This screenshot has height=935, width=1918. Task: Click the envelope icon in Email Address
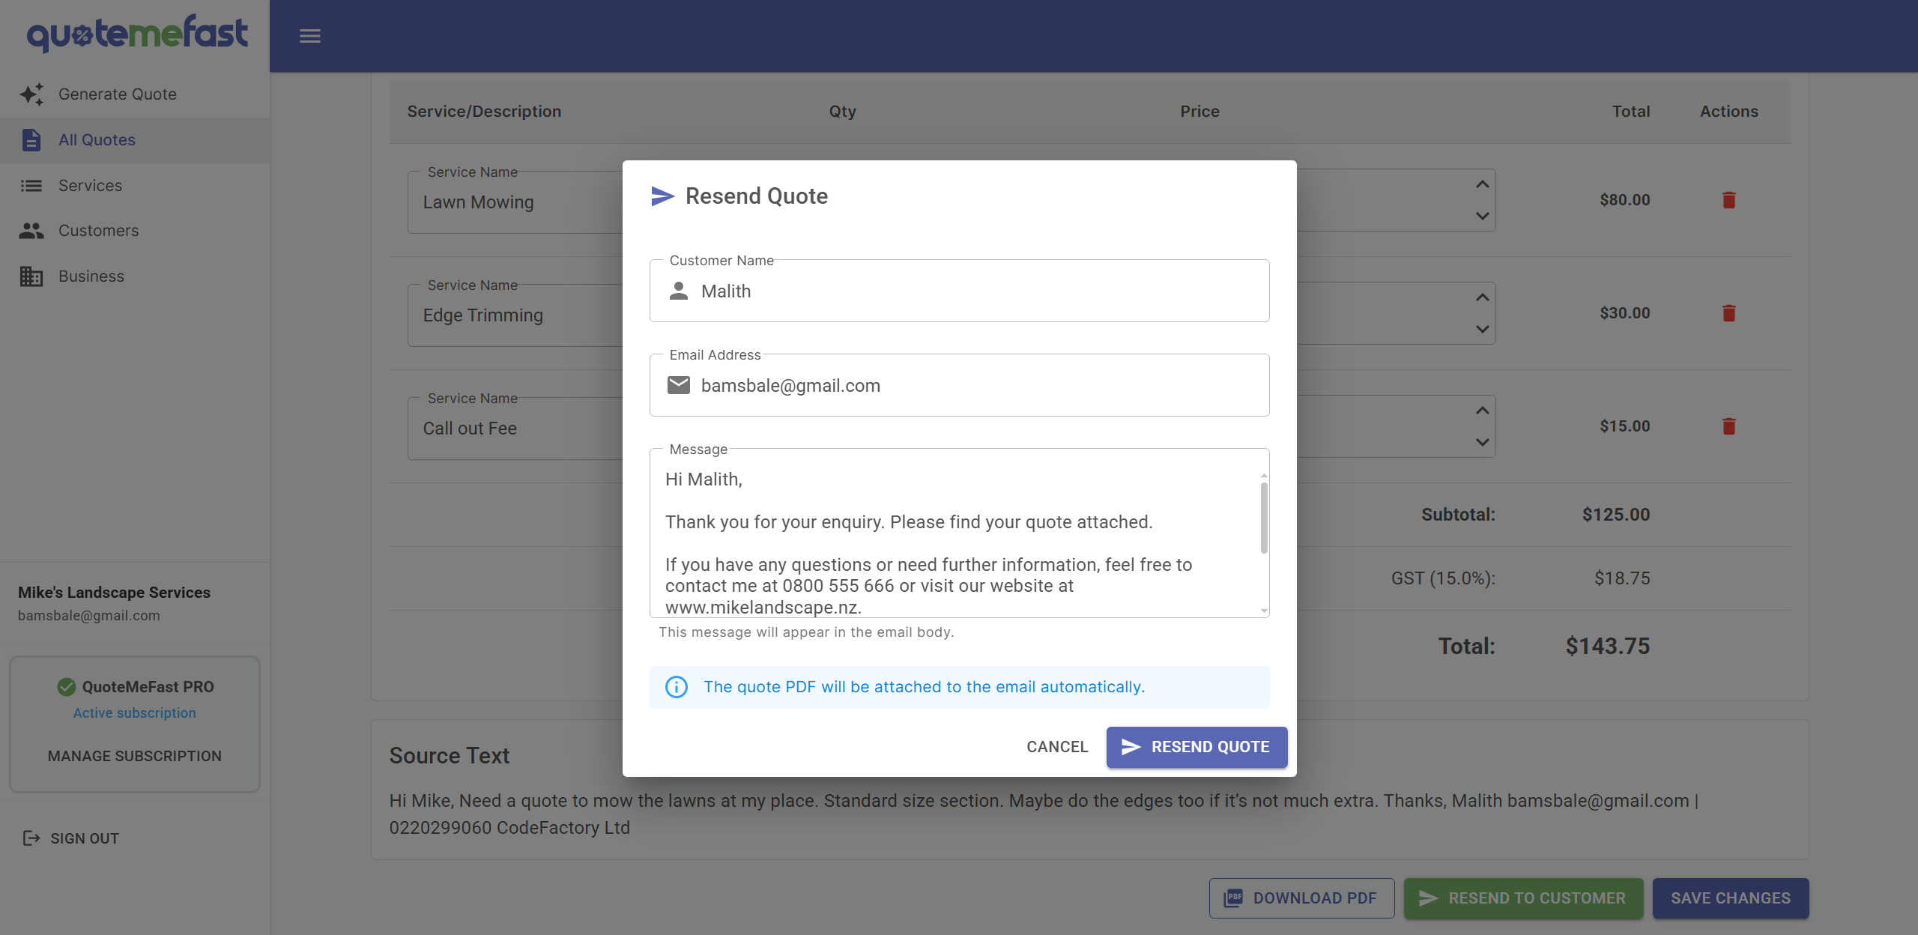(x=679, y=385)
